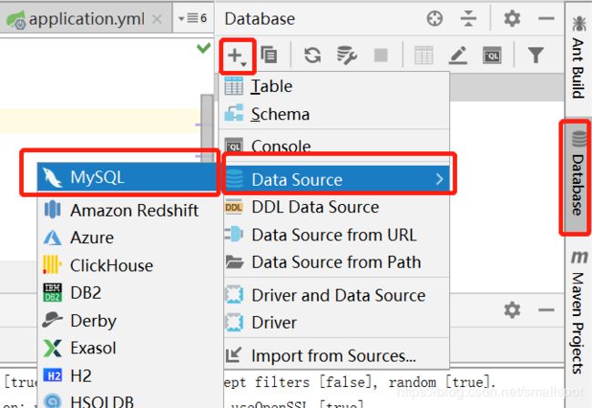
Task: Open the lower panel settings gear
Action: pos(512,310)
